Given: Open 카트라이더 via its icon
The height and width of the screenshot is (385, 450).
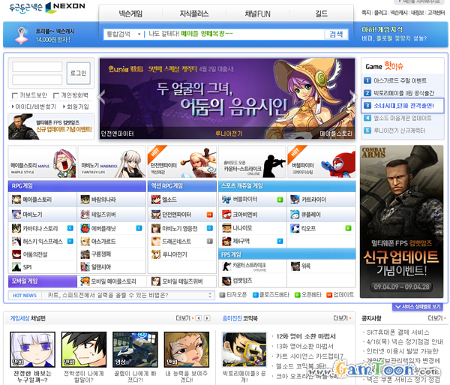Looking at the screenshot, I should (295, 200).
